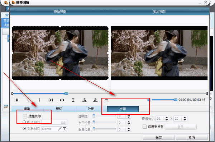This screenshot has width=215, height=142.
Task: Set the end point right bracket
Action: click(x=39, y=100)
